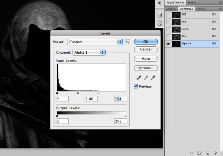
Task: Switch to the Paths tab
Action: coord(201,8)
